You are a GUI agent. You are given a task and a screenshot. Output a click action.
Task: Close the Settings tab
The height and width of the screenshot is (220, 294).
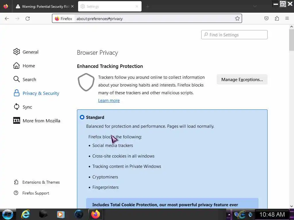pos(137,6)
